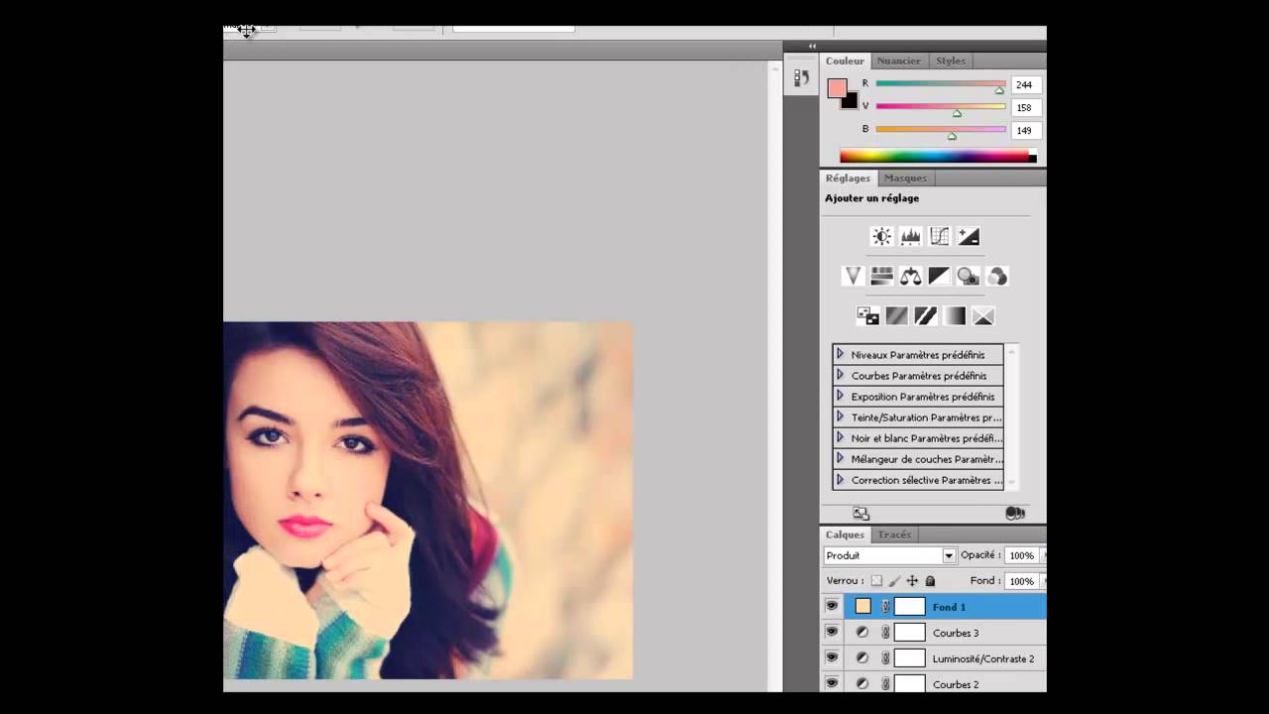Viewport: 1269px width, 714px height.
Task: Click the black background color swatch
Action: pyautogui.click(x=852, y=101)
